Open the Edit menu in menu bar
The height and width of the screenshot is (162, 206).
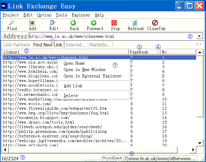[x=28, y=15]
